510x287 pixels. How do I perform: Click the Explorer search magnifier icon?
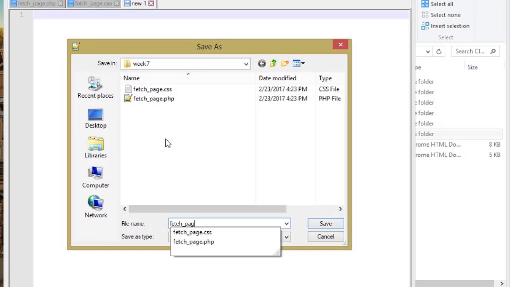click(x=493, y=51)
